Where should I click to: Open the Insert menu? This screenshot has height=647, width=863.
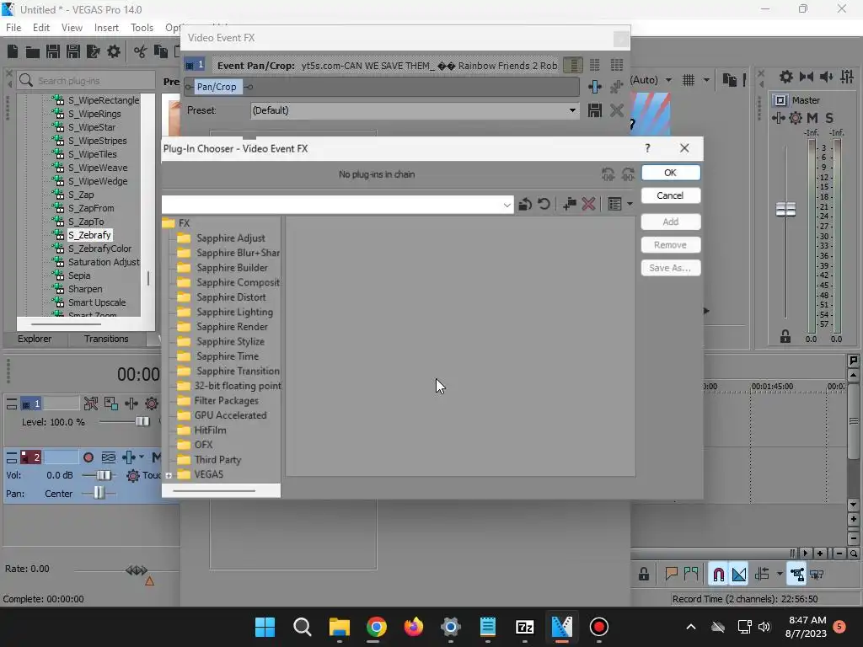point(106,28)
